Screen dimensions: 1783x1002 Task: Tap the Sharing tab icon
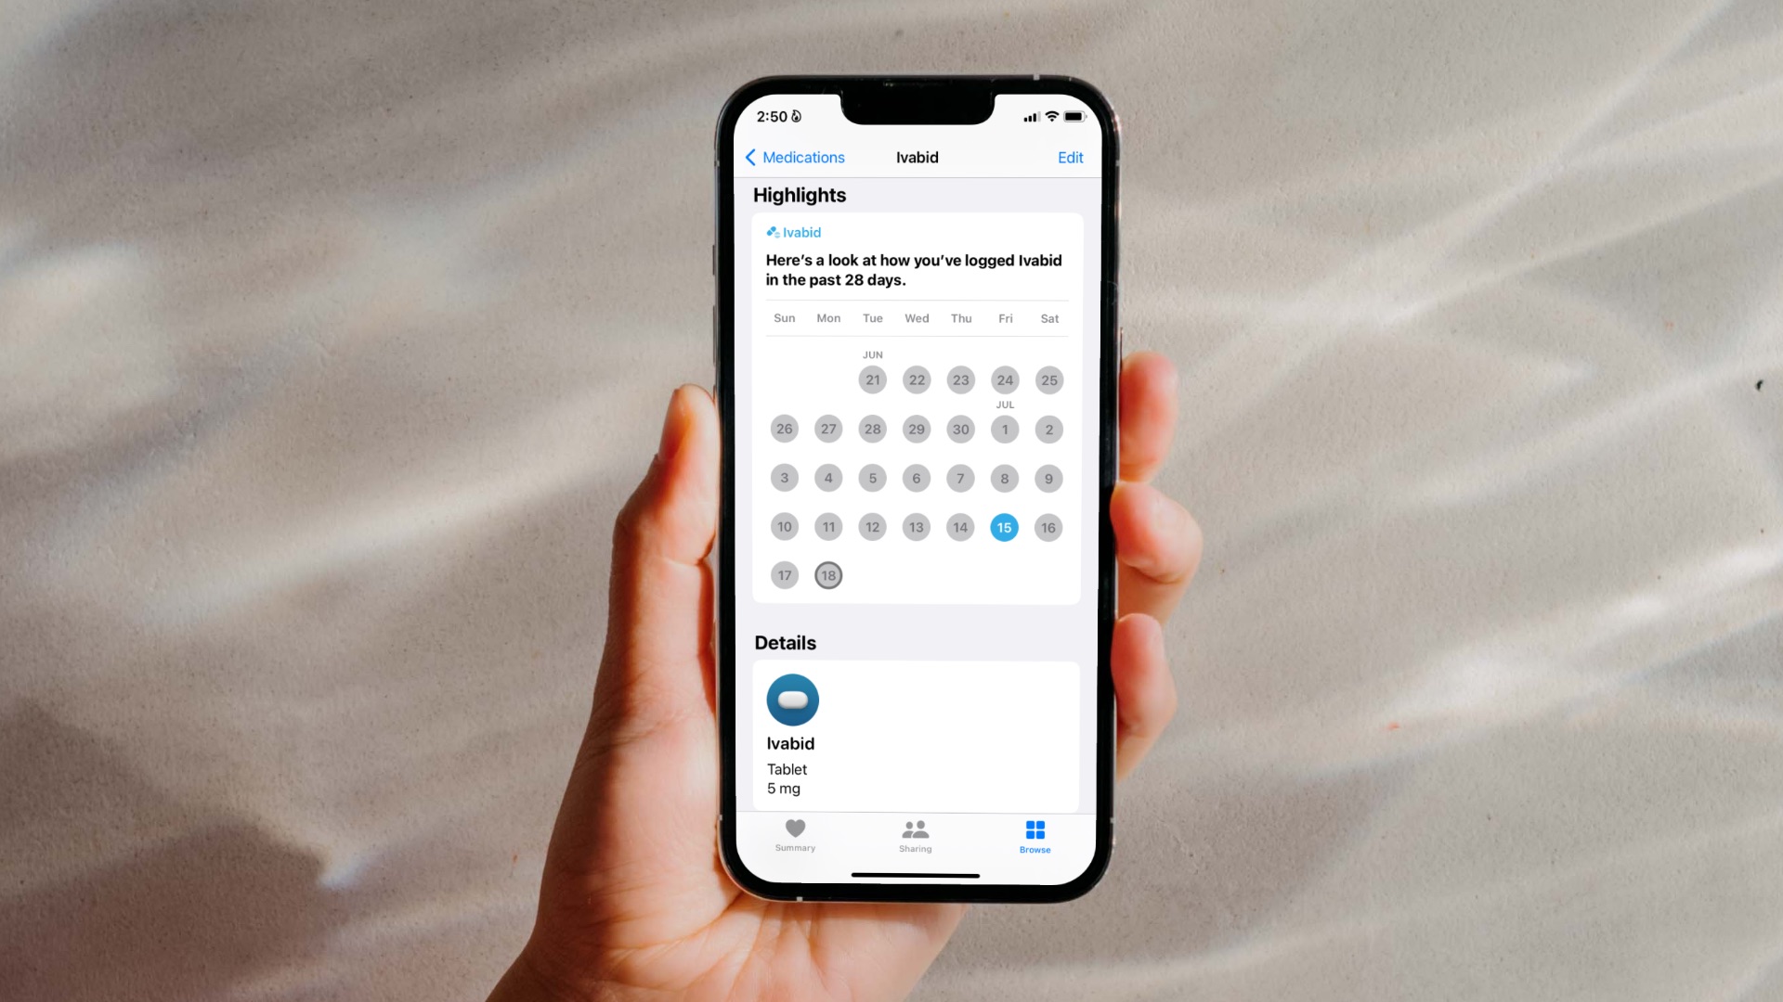[x=915, y=836]
